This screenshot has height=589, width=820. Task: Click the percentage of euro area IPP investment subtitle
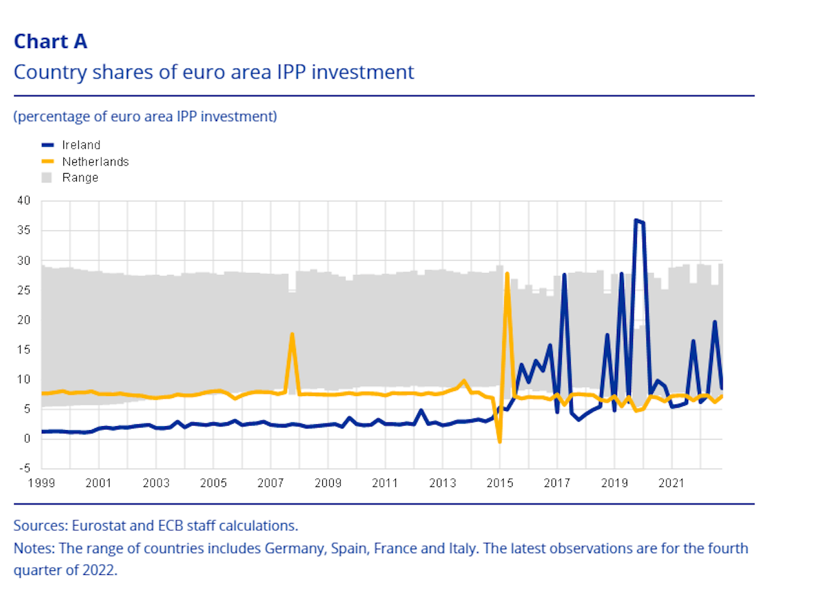pos(145,117)
